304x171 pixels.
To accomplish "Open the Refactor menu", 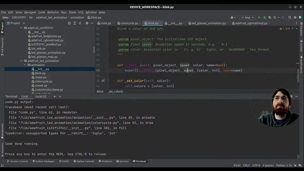I will [53, 12].
